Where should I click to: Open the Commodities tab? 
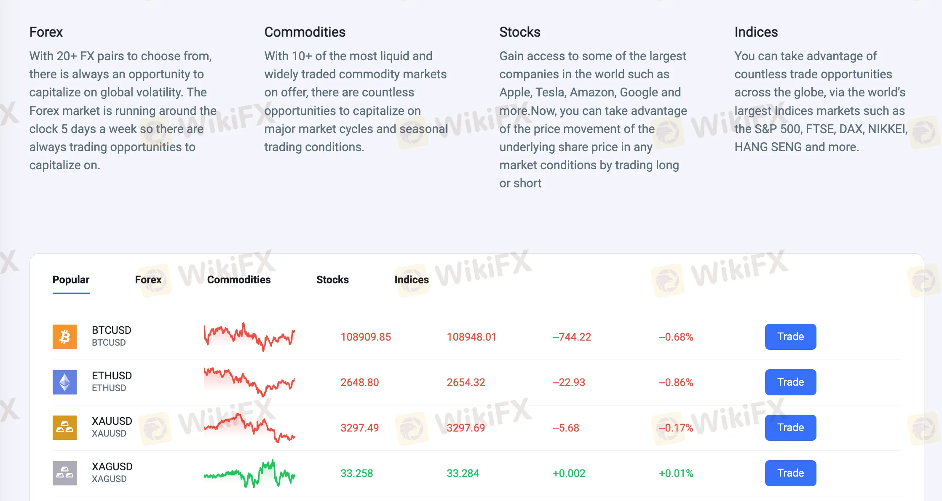[x=238, y=280]
